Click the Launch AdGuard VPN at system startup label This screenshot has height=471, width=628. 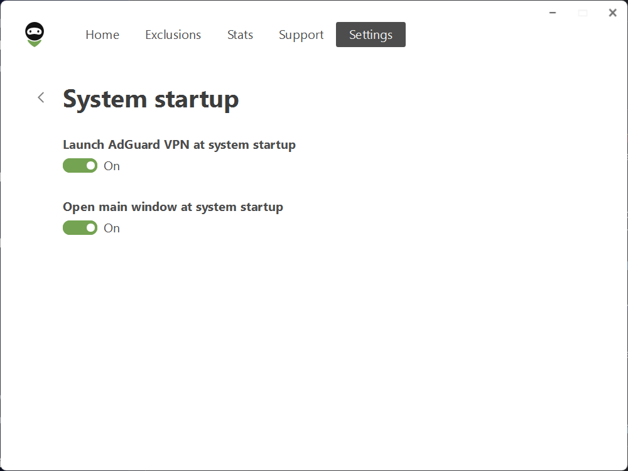pos(179,144)
